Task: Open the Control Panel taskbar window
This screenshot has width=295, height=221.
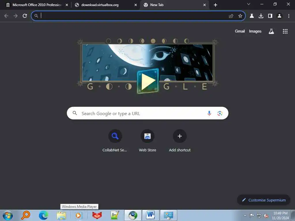Action: tap(168, 215)
